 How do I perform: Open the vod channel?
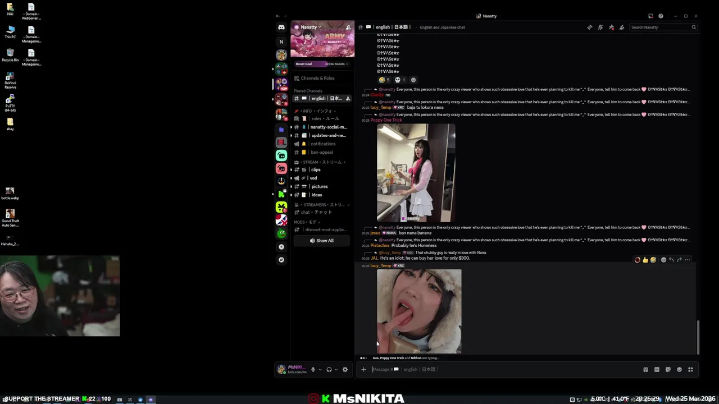(322, 178)
